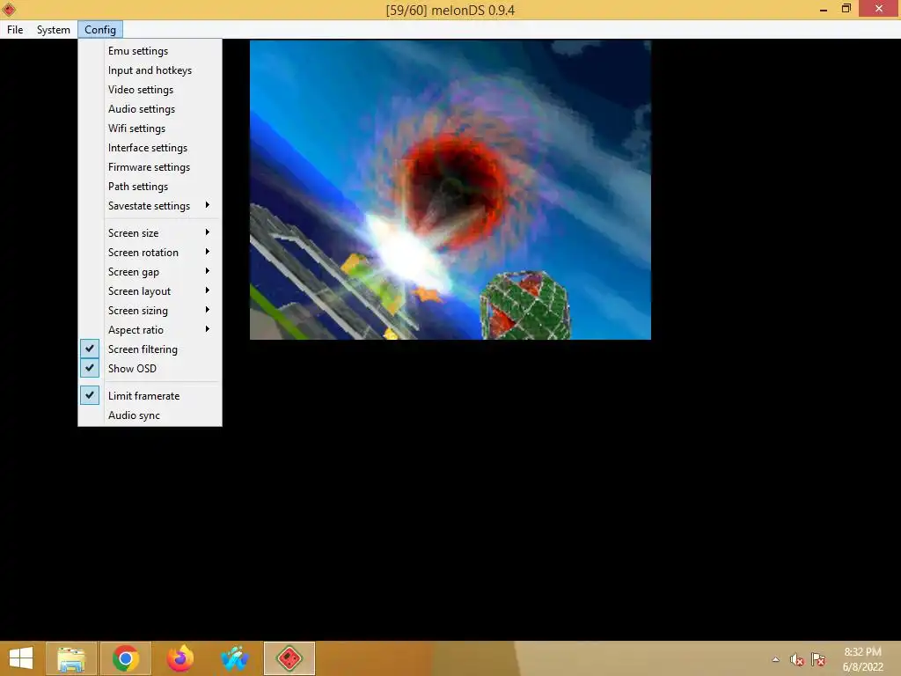901x676 pixels.
Task: Open Emu settings
Action: pos(150,50)
